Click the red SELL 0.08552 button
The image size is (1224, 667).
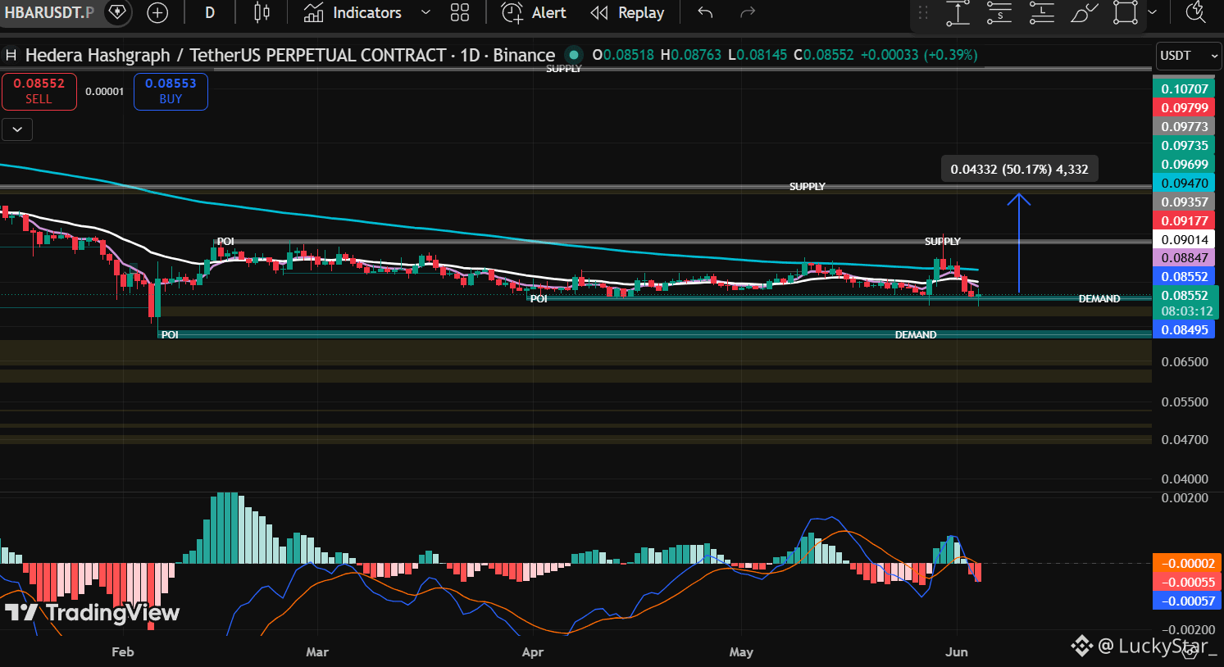tap(39, 91)
